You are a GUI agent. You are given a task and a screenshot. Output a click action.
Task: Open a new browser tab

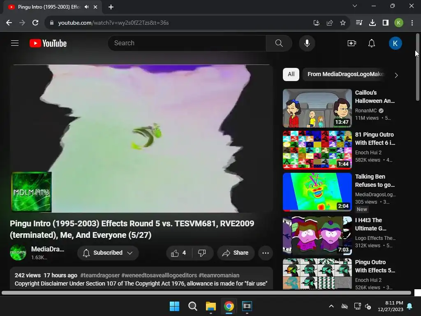111,7
